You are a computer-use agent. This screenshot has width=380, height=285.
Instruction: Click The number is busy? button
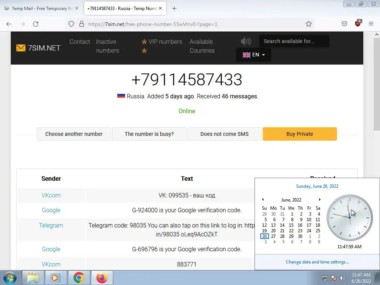(149, 134)
